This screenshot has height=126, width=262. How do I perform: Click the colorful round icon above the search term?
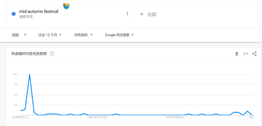pos(66,6)
